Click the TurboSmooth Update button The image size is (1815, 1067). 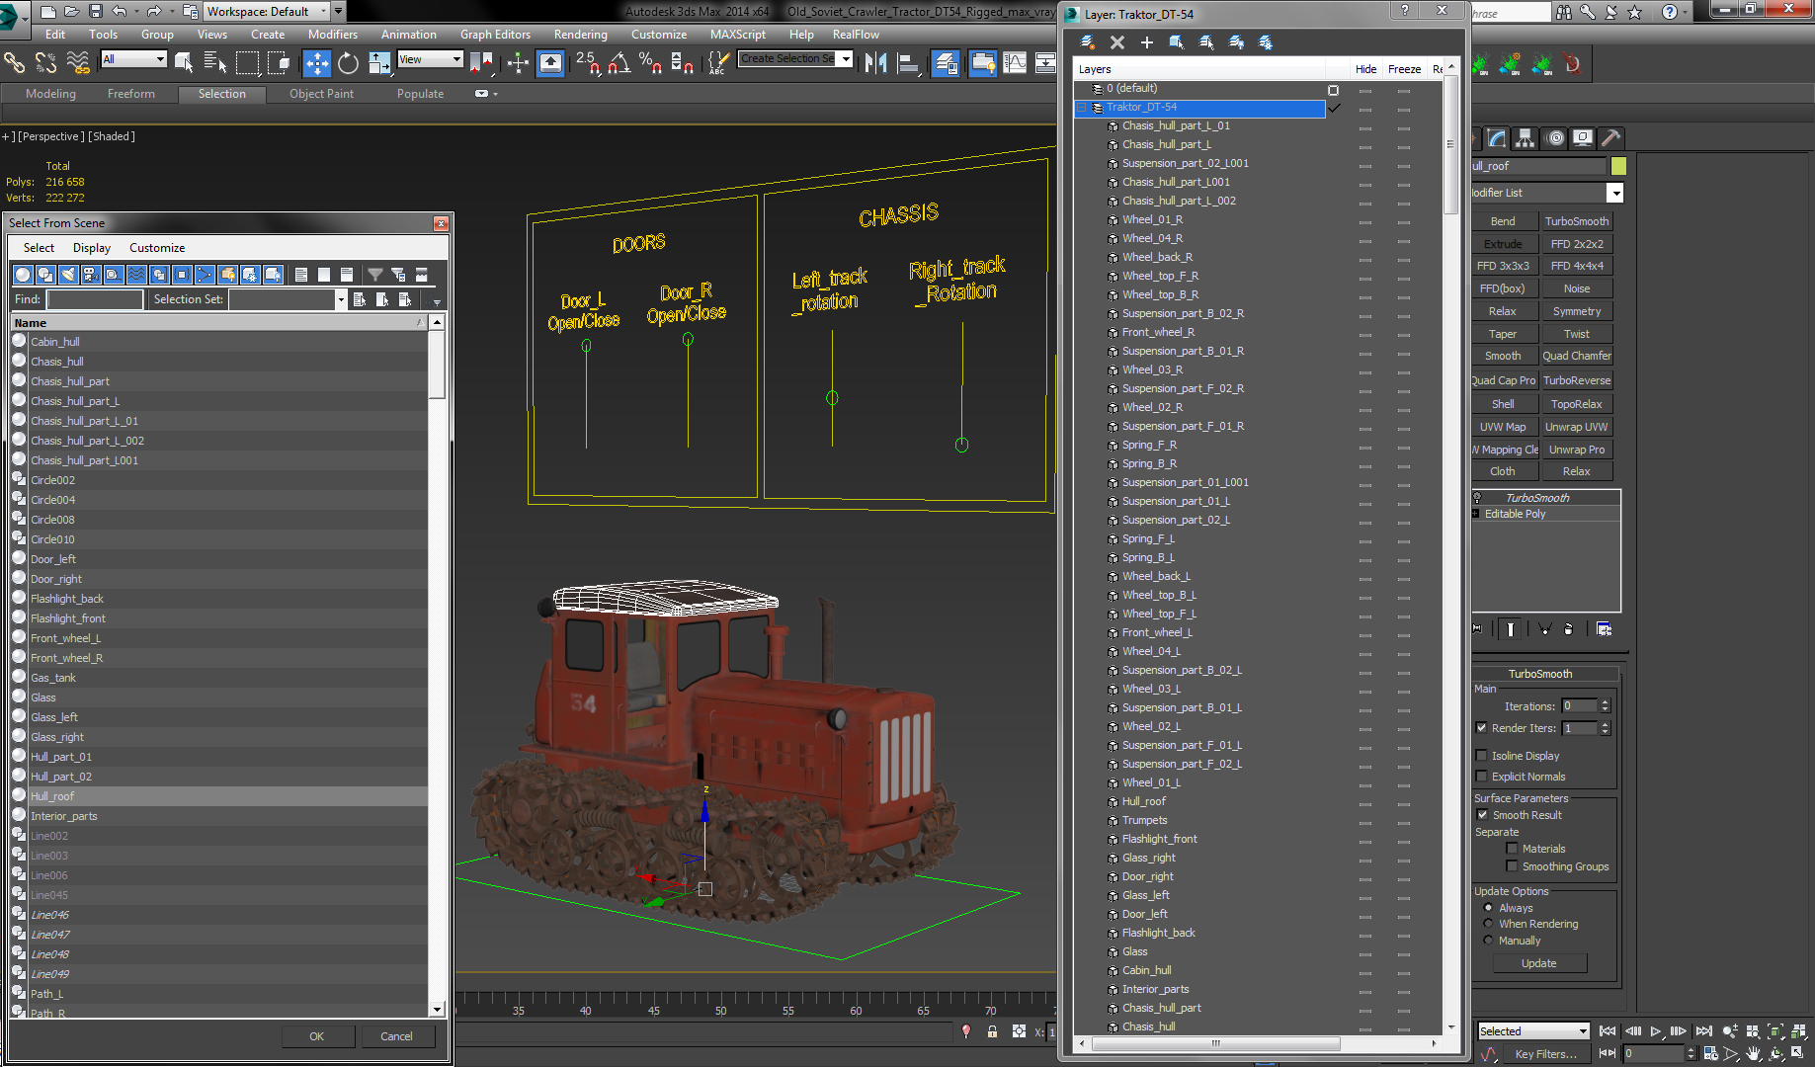(x=1538, y=963)
